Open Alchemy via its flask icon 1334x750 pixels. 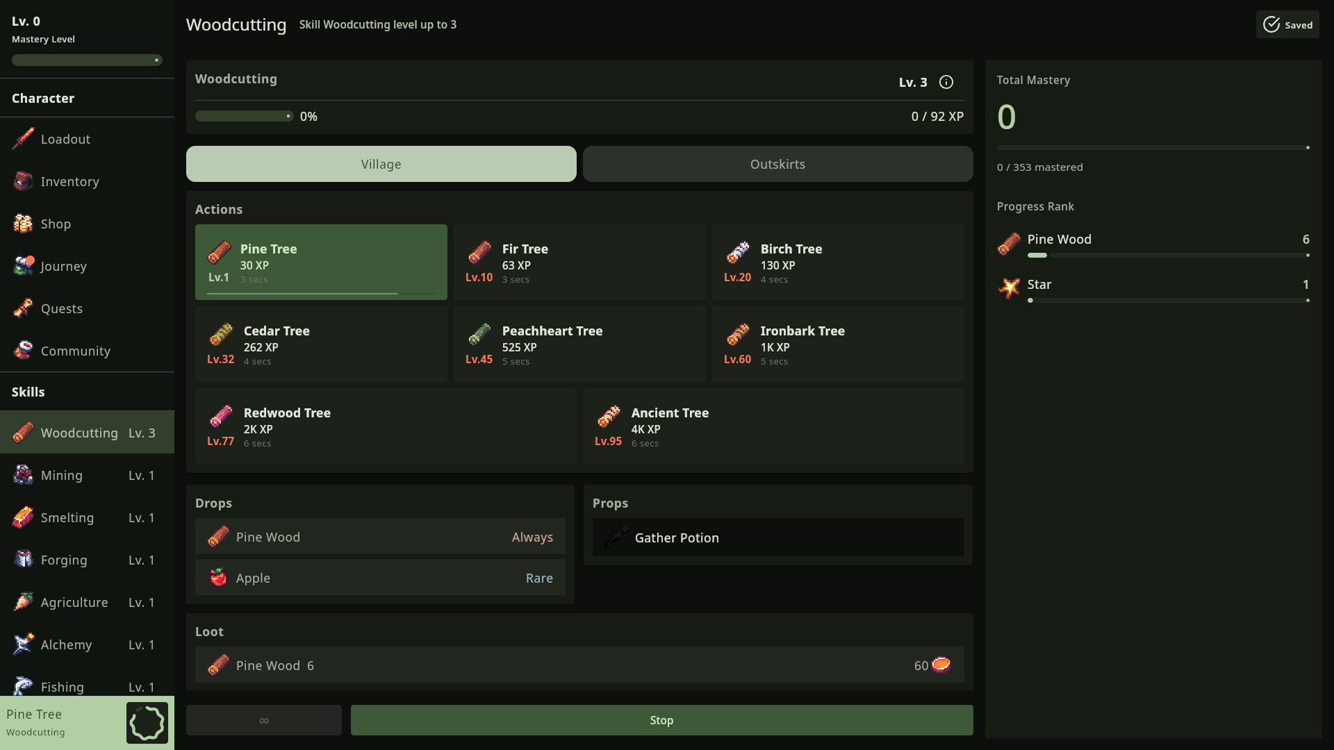pos(22,644)
